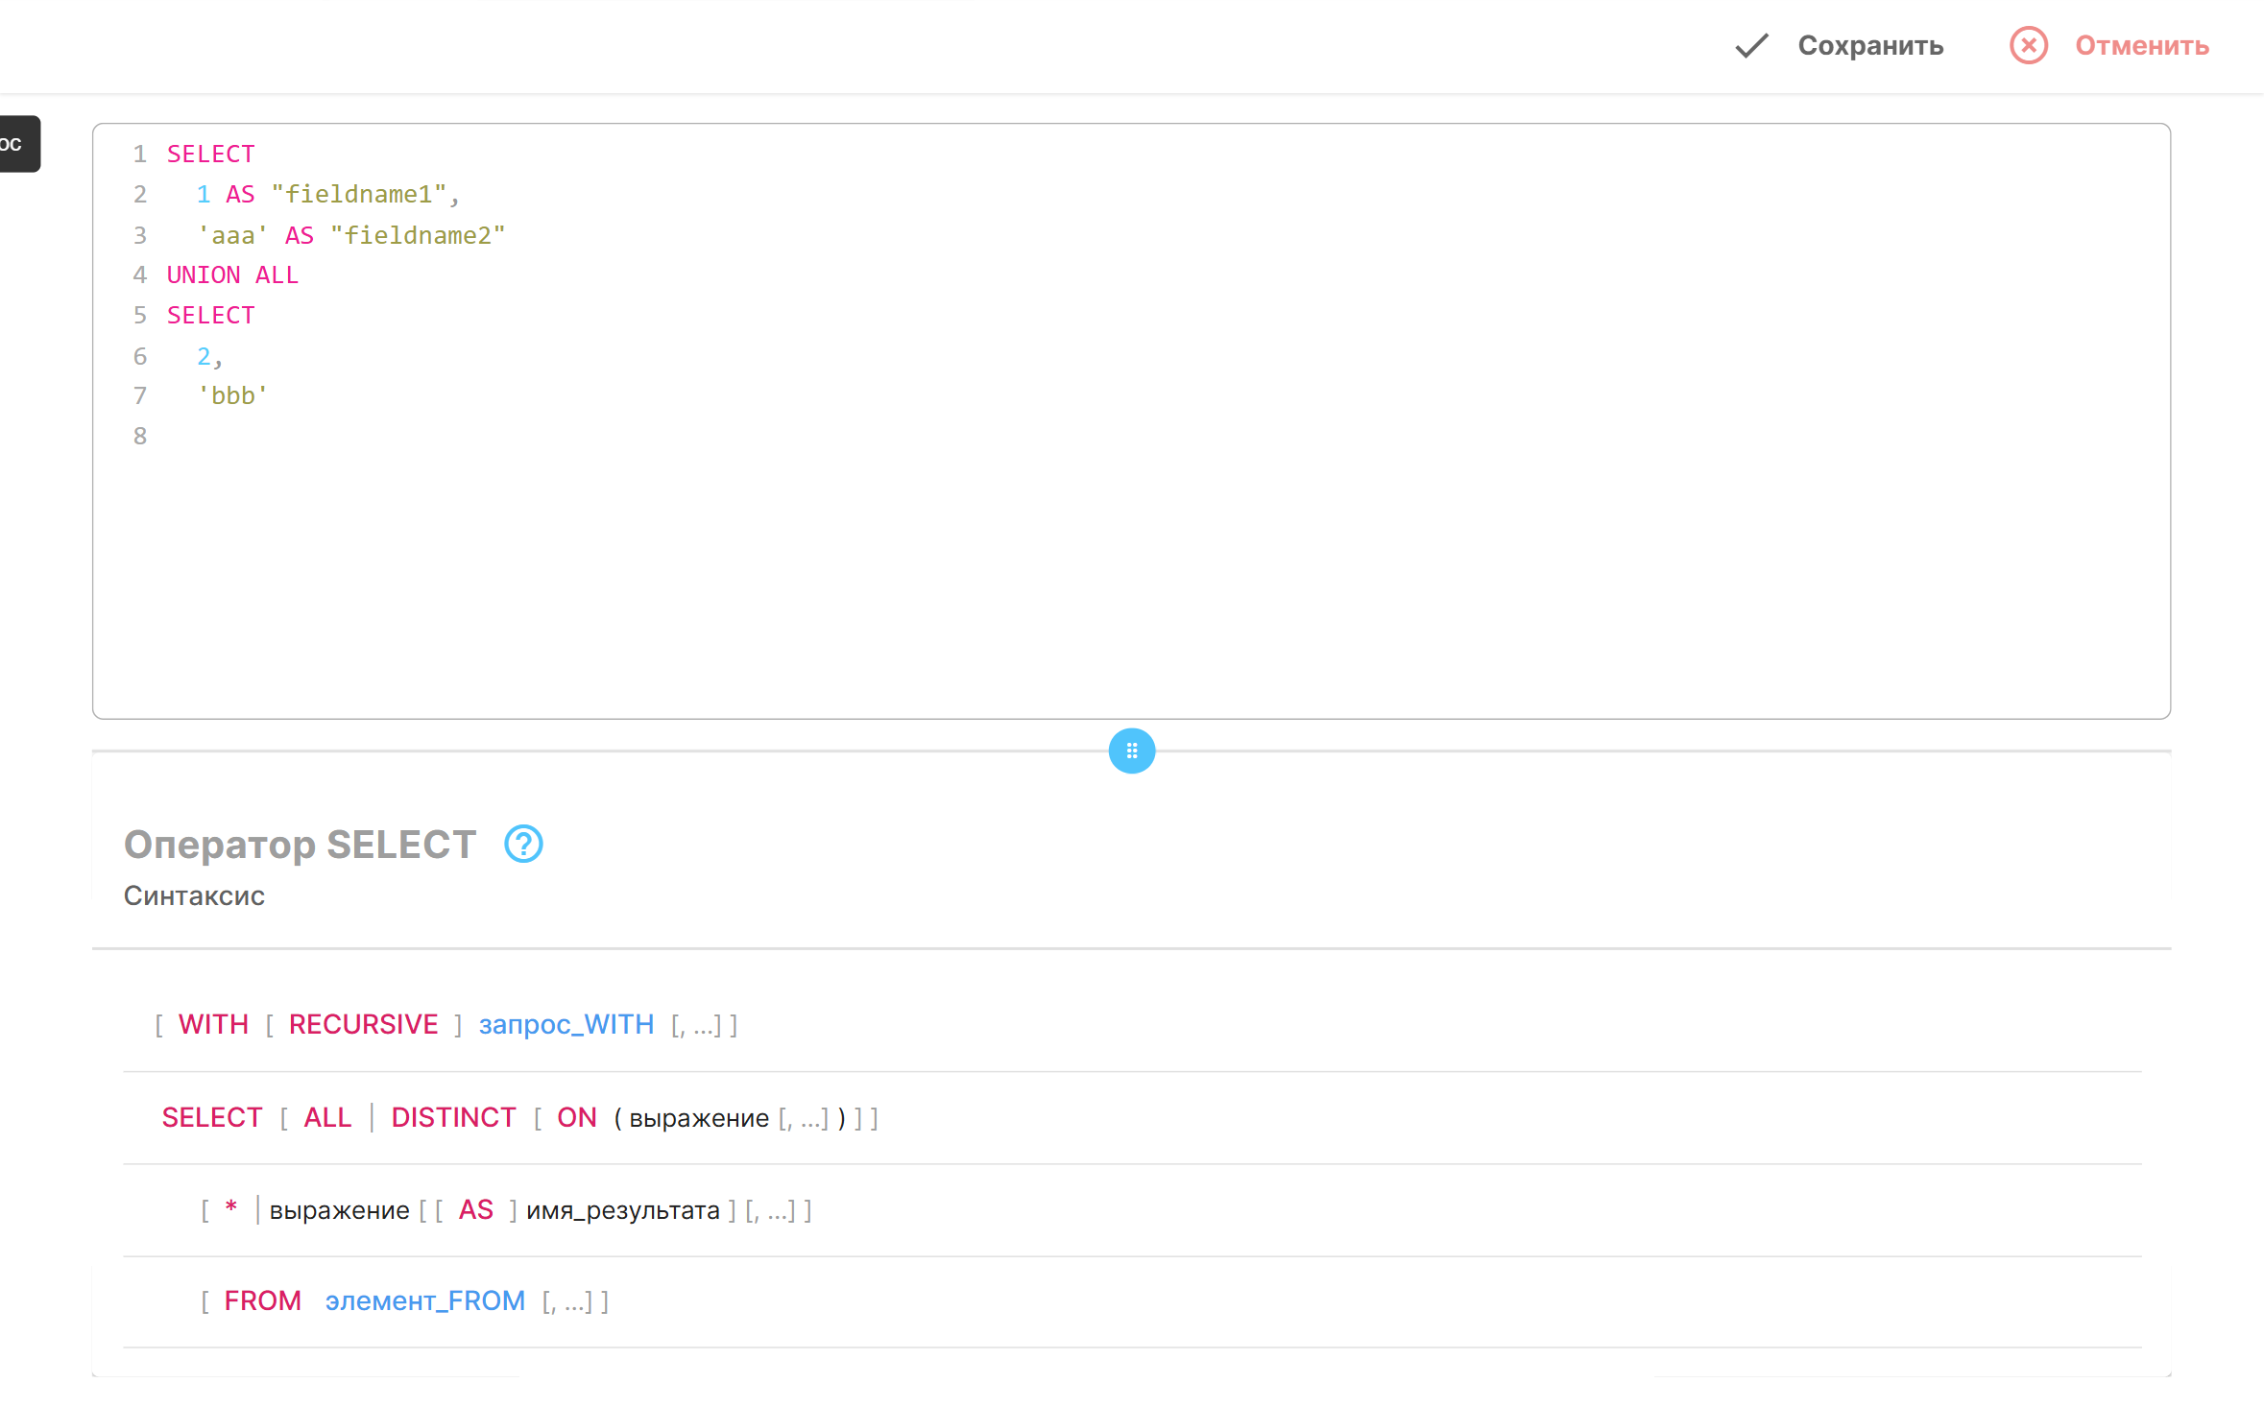Click the number 2 on line 6

point(204,357)
